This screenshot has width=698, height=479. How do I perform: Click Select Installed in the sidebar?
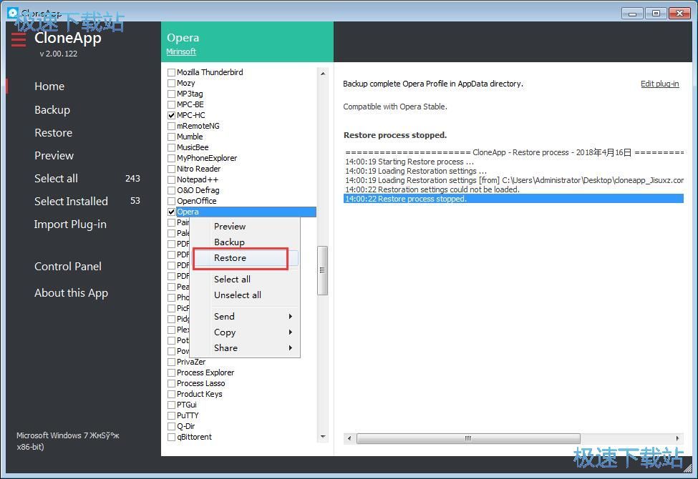pyautogui.click(x=71, y=201)
